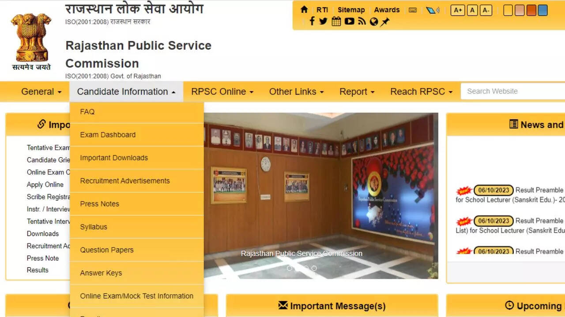Reset font size using the A control
Screen dimensions: 565x317
click(x=472, y=10)
